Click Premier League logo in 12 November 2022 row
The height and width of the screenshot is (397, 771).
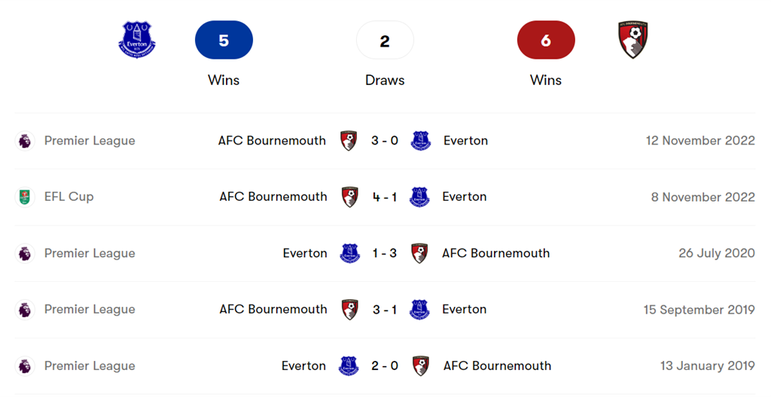click(x=26, y=141)
